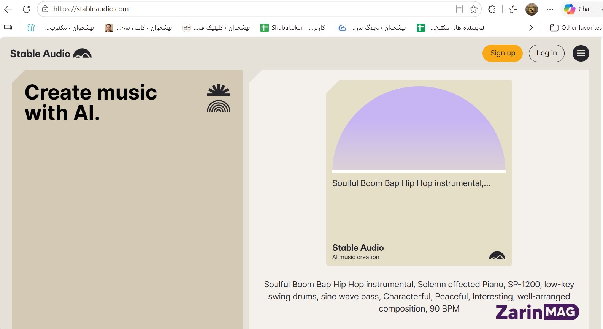View site information via the lock icon
The height and width of the screenshot is (329, 603).
45,9
